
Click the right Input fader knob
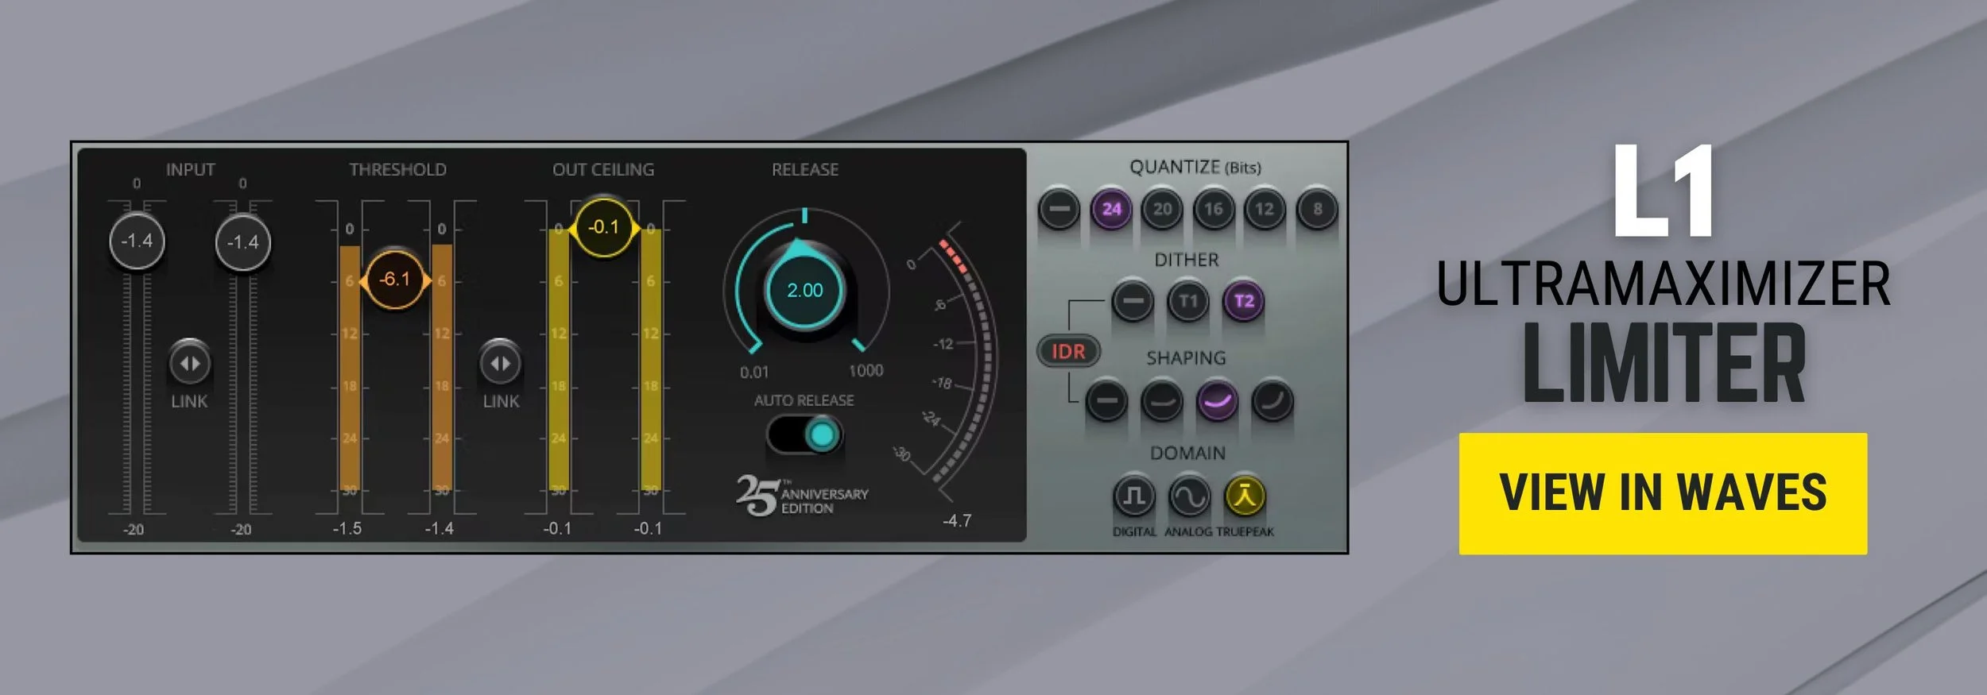pos(243,241)
